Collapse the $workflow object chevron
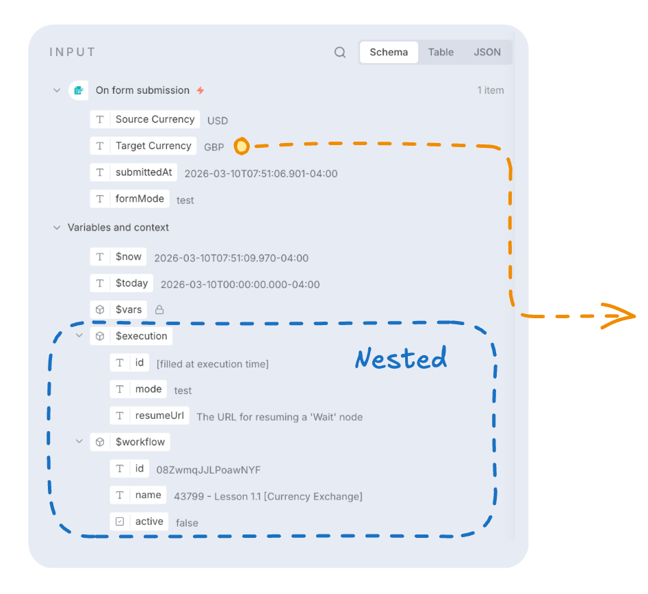 (x=79, y=441)
